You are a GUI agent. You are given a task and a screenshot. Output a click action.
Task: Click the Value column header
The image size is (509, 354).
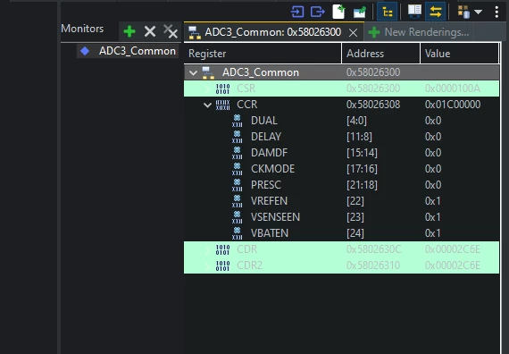point(459,54)
